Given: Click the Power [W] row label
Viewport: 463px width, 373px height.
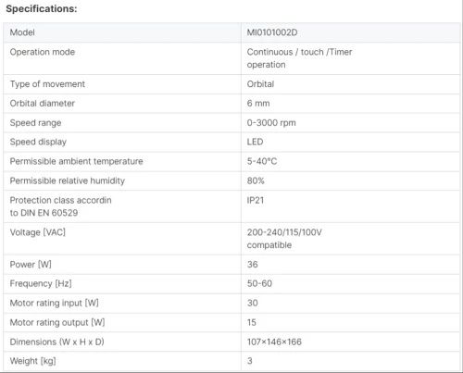Looking at the screenshot, I should tap(31, 265).
